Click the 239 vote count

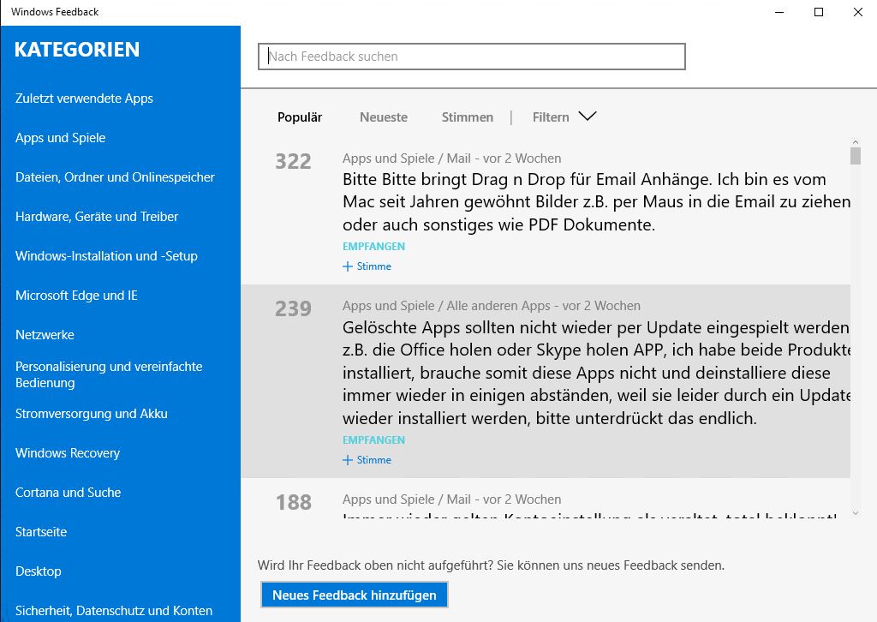point(293,308)
